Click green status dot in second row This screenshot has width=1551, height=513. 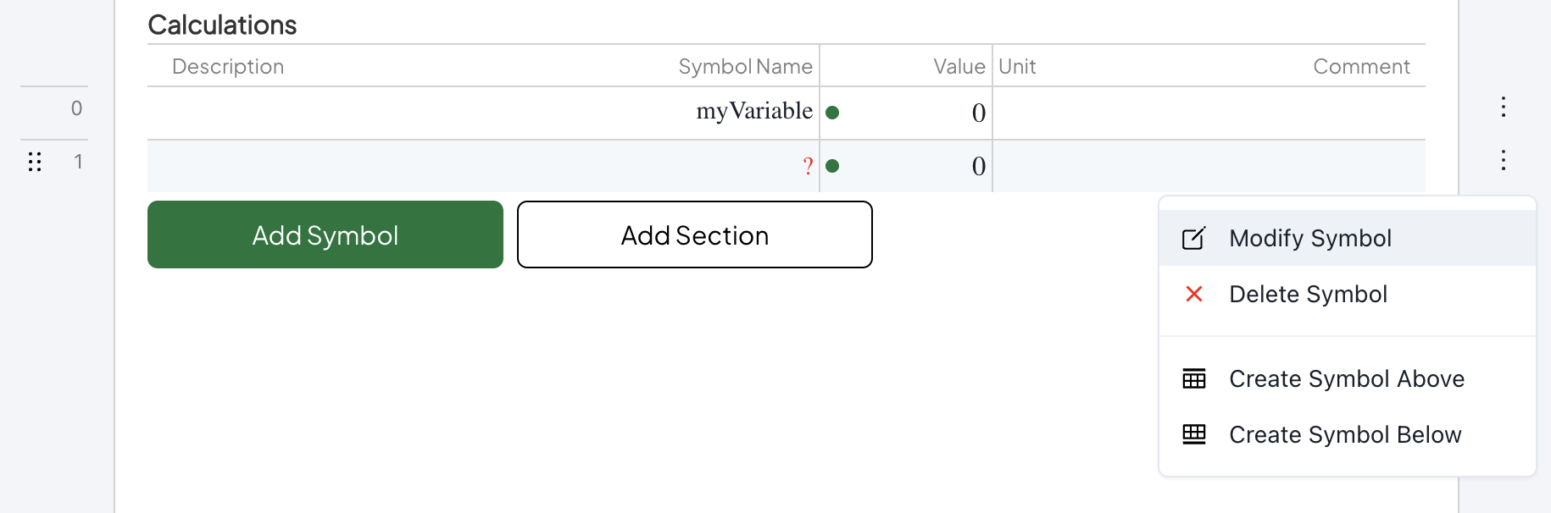(832, 166)
